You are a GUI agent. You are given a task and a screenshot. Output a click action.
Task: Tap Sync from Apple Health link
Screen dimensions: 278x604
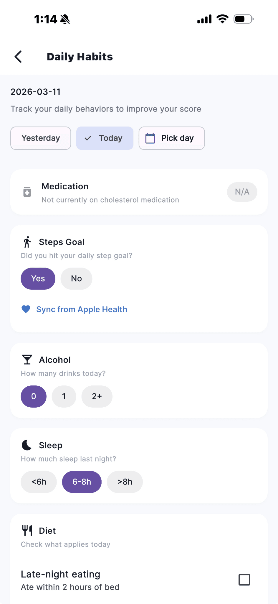pyautogui.click(x=82, y=309)
